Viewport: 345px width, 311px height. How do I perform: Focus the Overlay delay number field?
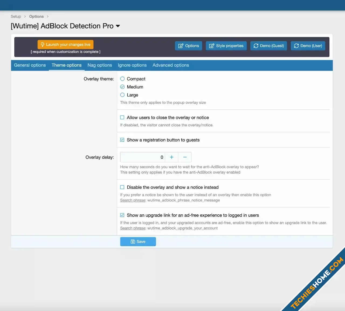click(x=143, y=157)
